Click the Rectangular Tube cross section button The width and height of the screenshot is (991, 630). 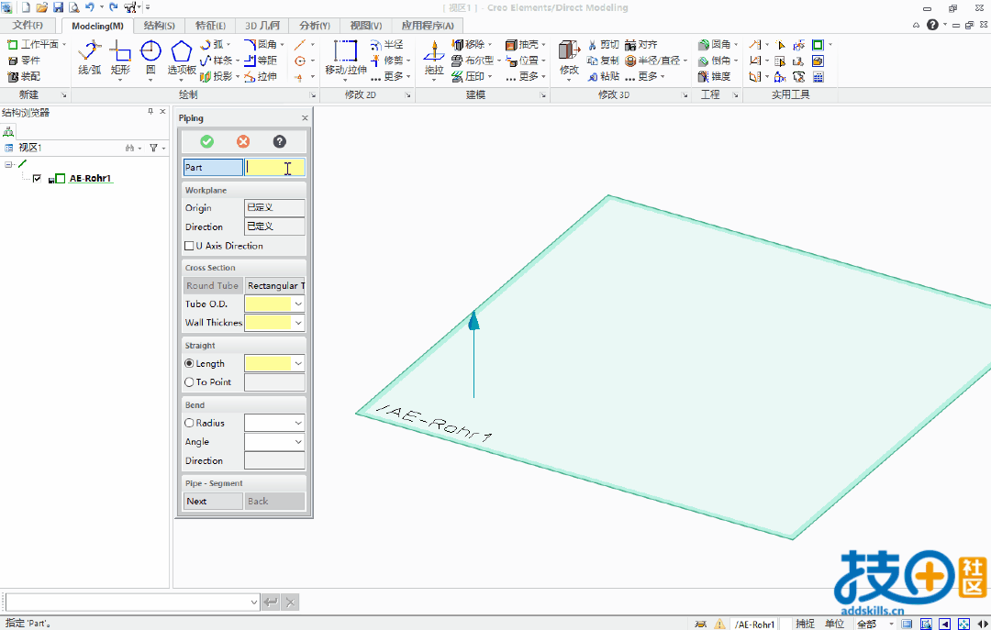pos(275,285)
